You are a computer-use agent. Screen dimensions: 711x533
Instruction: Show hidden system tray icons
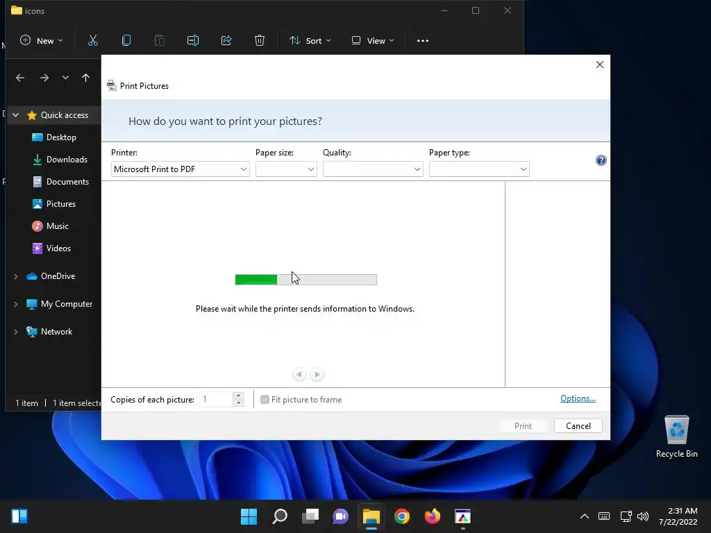point(585,516)
